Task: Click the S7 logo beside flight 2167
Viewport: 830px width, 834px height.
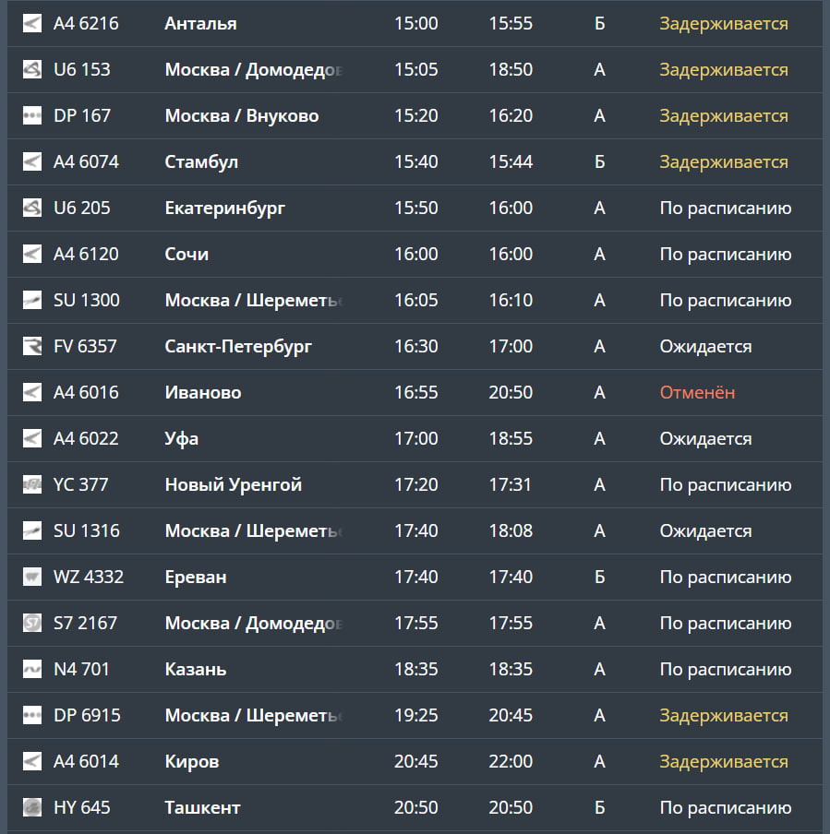Action: (x=32, y=623)
